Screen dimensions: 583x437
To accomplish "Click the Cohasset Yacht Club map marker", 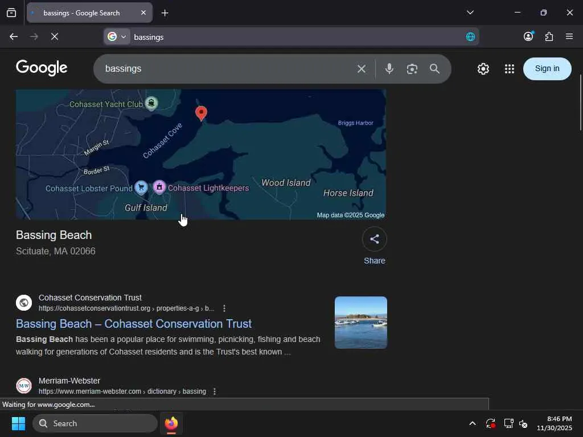I will point(151,103).
